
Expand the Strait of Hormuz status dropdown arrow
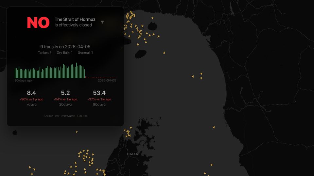pyautogui.click(x=102, y=22)
